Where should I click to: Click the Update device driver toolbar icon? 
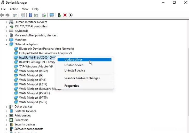pos(59,15)
